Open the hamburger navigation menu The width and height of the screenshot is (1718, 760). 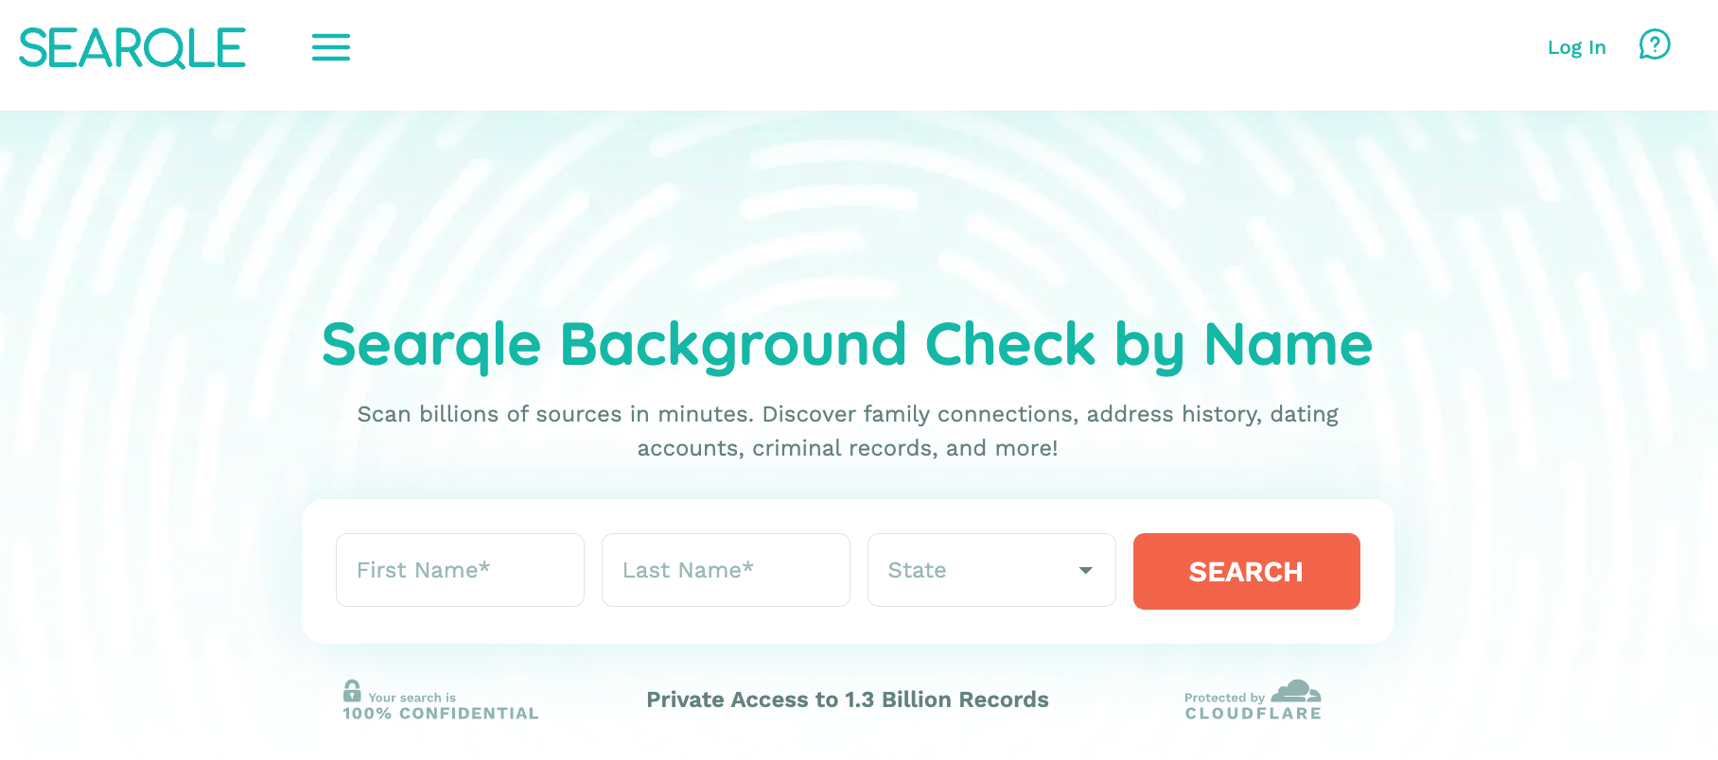tap(331, 47)
